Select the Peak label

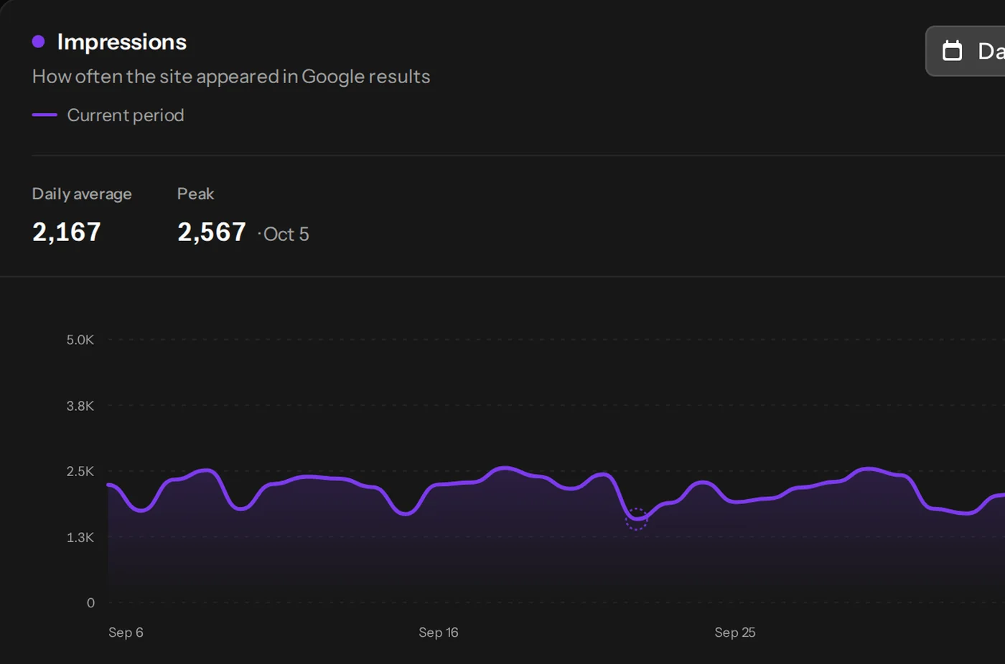click(196, 194)
